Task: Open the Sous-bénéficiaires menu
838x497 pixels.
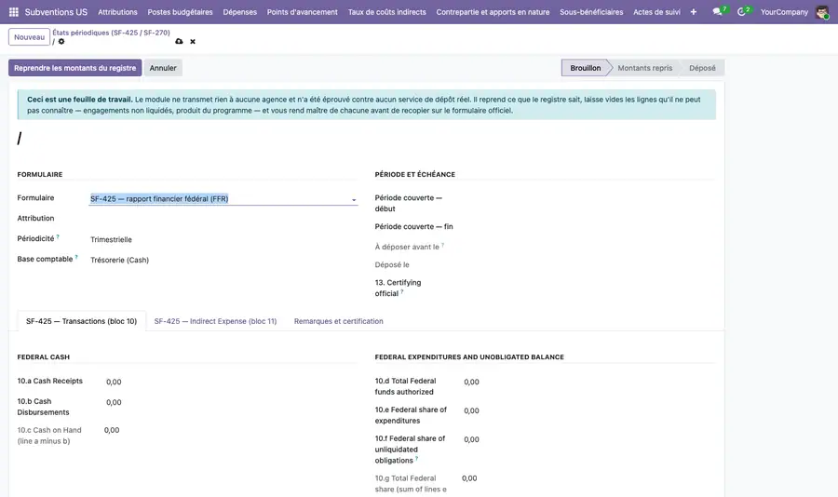Action: pos(591,12)
